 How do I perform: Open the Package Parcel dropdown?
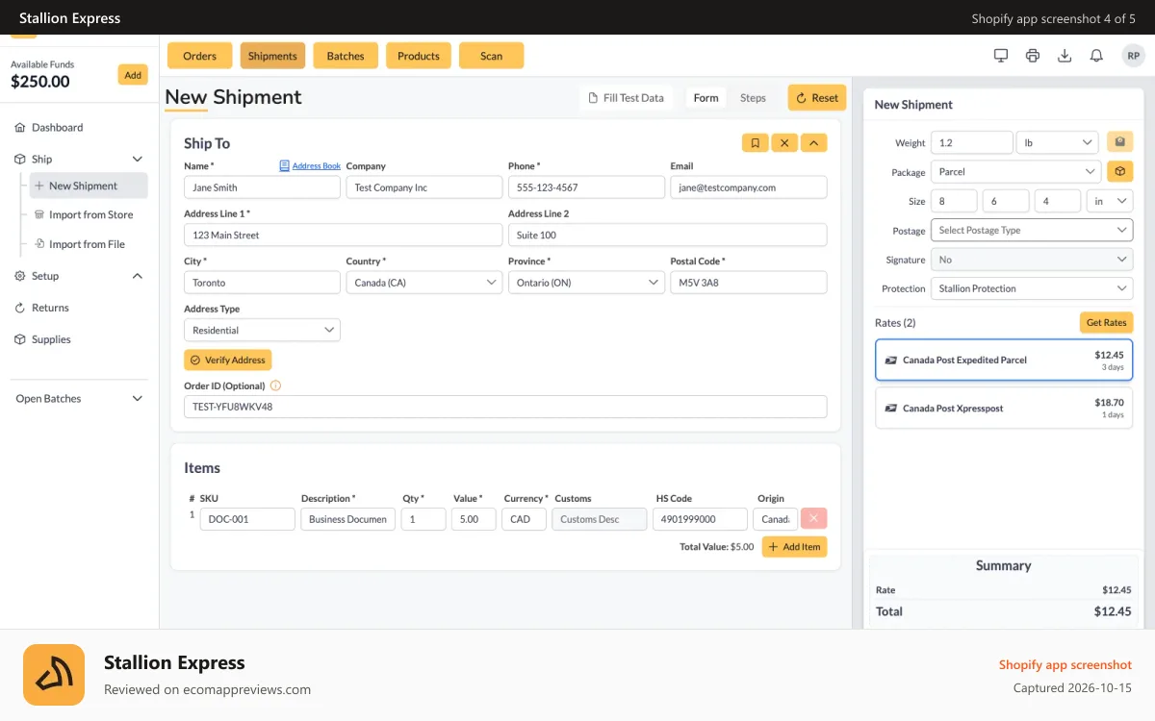[1016, 172]
